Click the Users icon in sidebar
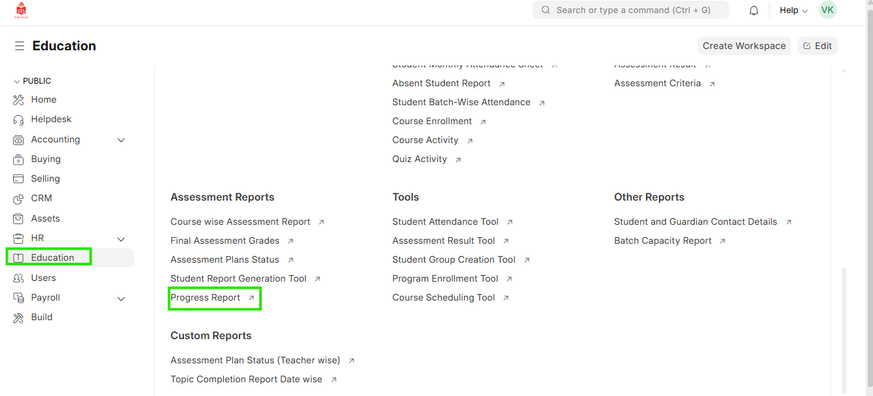This screenshot has height=396, width=873. point(18,278)
